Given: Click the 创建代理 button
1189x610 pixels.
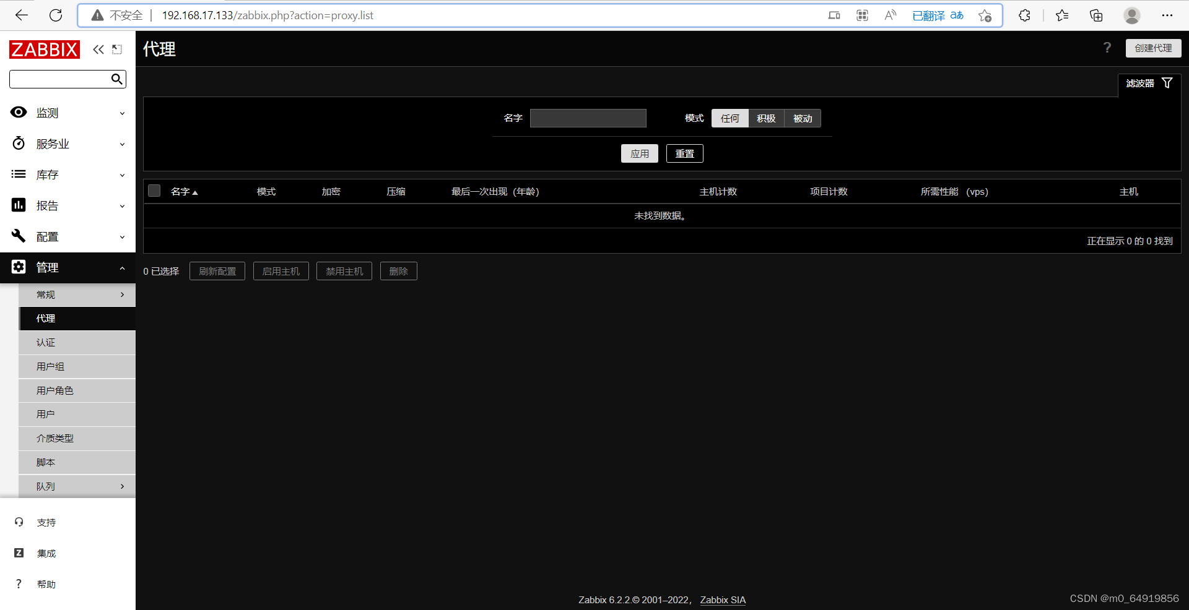Looking at the screenshot, I should coord(1153,48).
